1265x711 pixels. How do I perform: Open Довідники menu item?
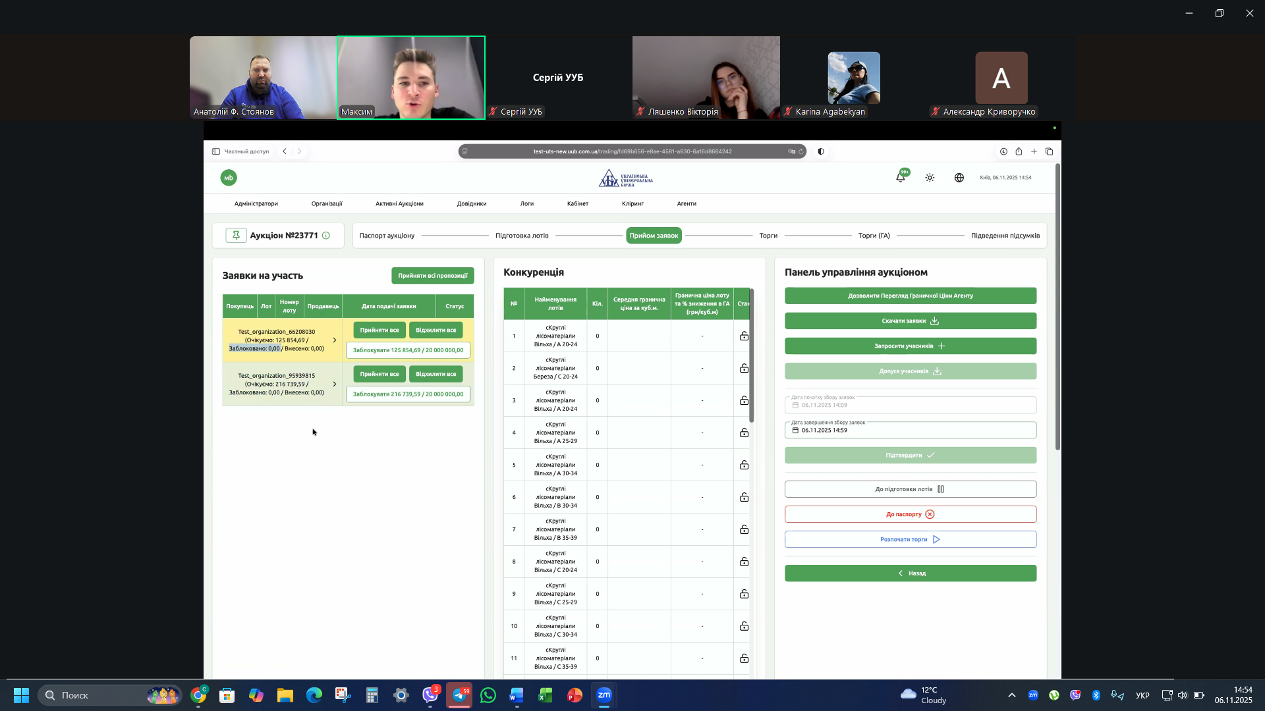(472, 204)
